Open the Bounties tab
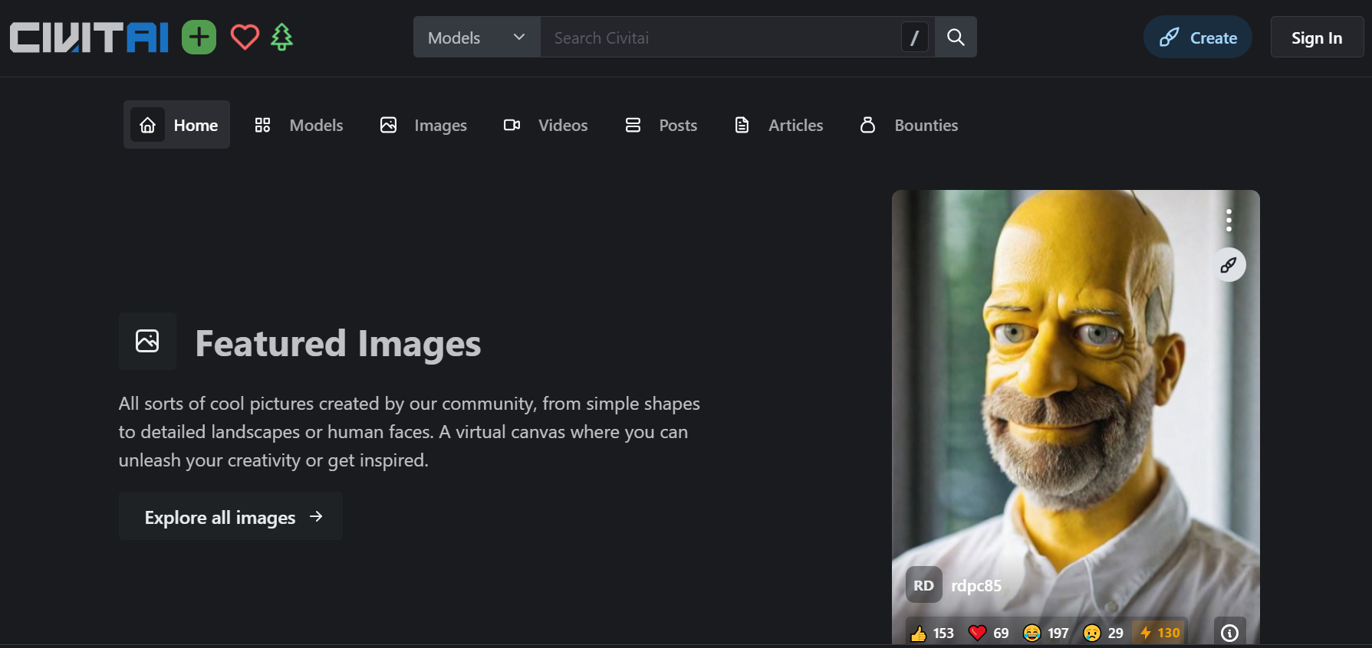The height and width of the screenshot is (648, 1372). (x=909, y=125)
